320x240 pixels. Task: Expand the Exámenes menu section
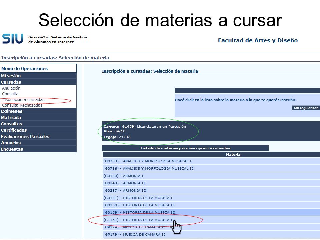point(38,111)
